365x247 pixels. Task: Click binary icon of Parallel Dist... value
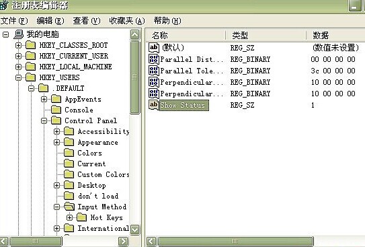[x=154, y=59]
